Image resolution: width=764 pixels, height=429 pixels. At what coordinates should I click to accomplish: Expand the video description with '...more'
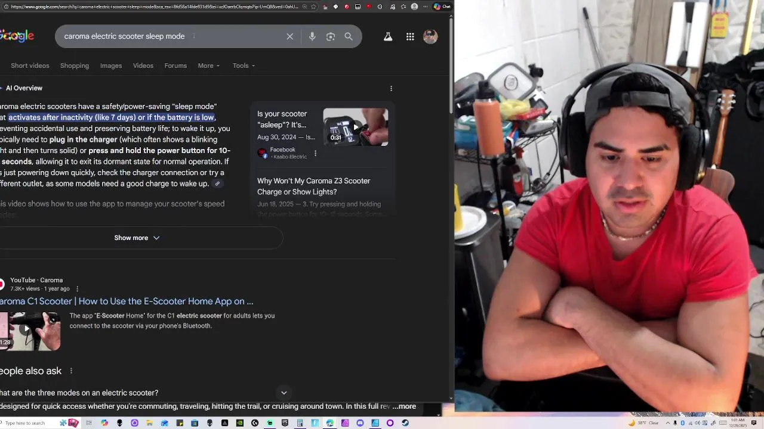click(404, 406)
